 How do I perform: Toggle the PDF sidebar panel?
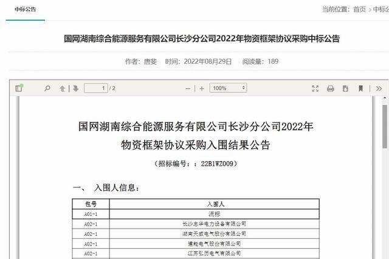[x=19, y=88]
